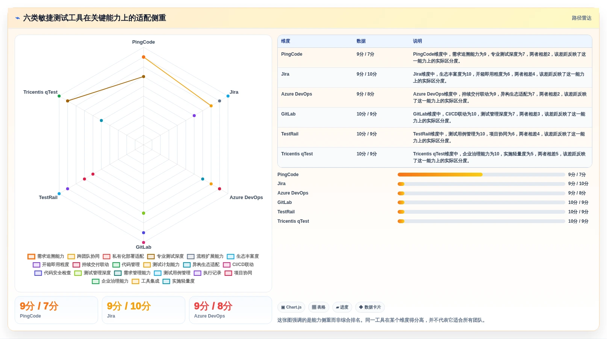Click the TestRail axis label on radar
Screen dimensions: 607x339
coord(48,198)
